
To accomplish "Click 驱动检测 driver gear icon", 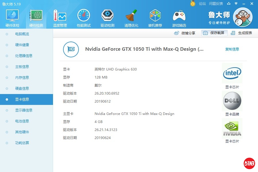I will (107, 16).
